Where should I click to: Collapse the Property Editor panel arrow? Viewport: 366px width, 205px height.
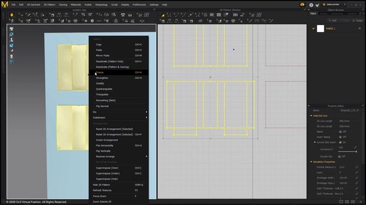click(x=309, y=106)
